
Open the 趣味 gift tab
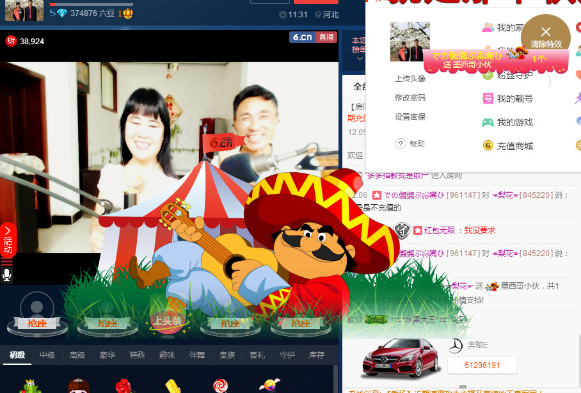point(167,355)
